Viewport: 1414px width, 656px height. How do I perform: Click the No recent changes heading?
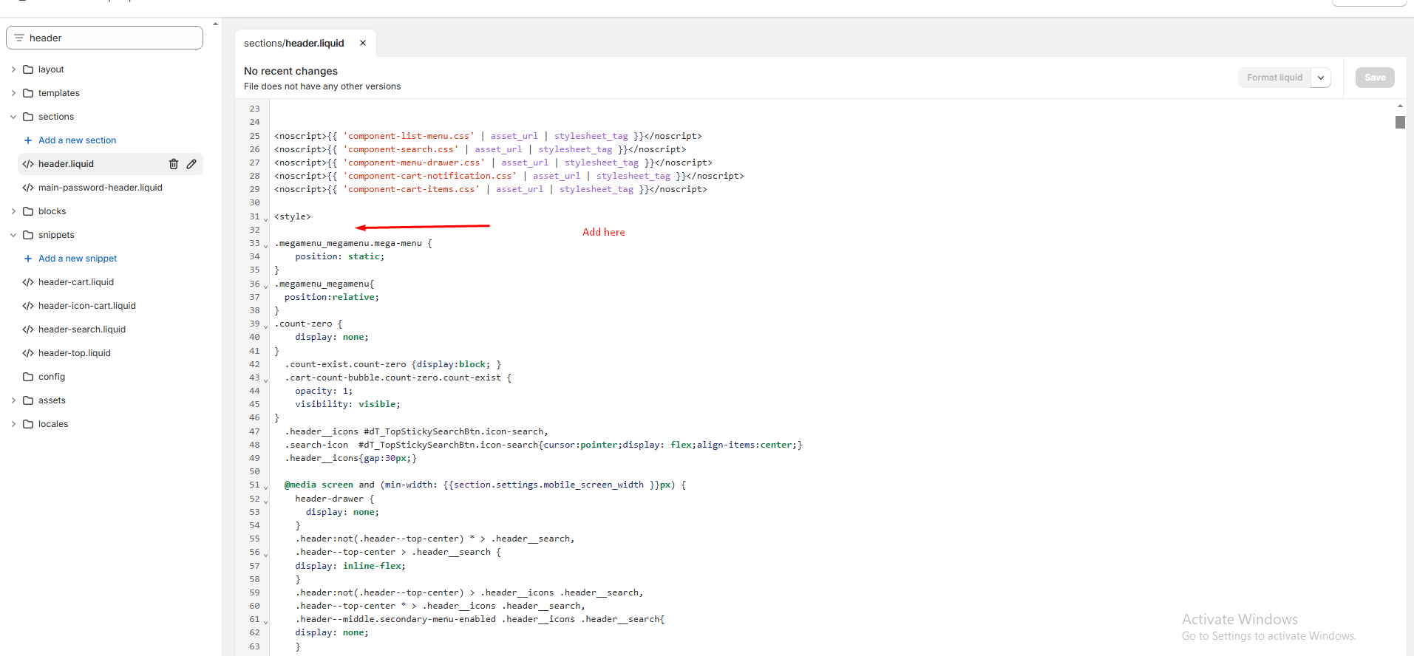pos(290,71)
